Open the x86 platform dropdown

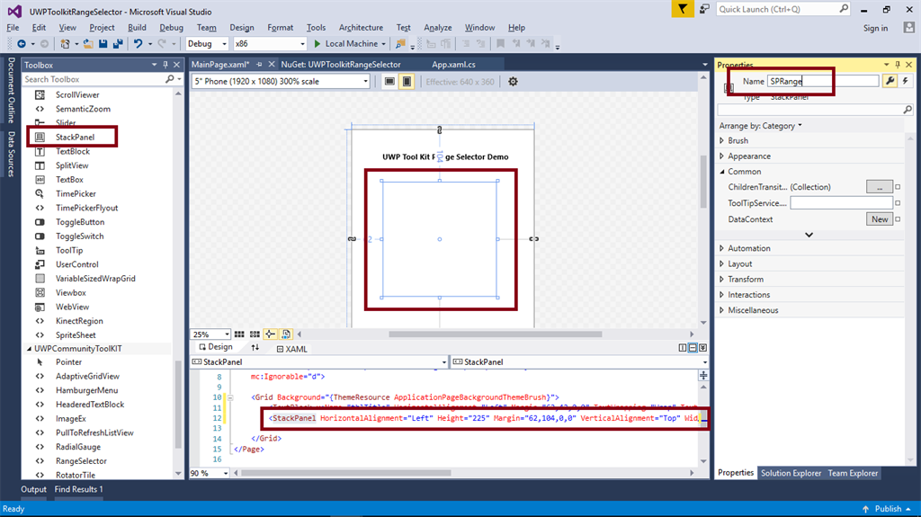pos(270,43)
